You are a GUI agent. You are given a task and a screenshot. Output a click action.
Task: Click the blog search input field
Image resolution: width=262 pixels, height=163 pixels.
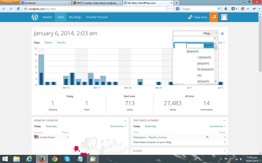(x=195, y=38)
